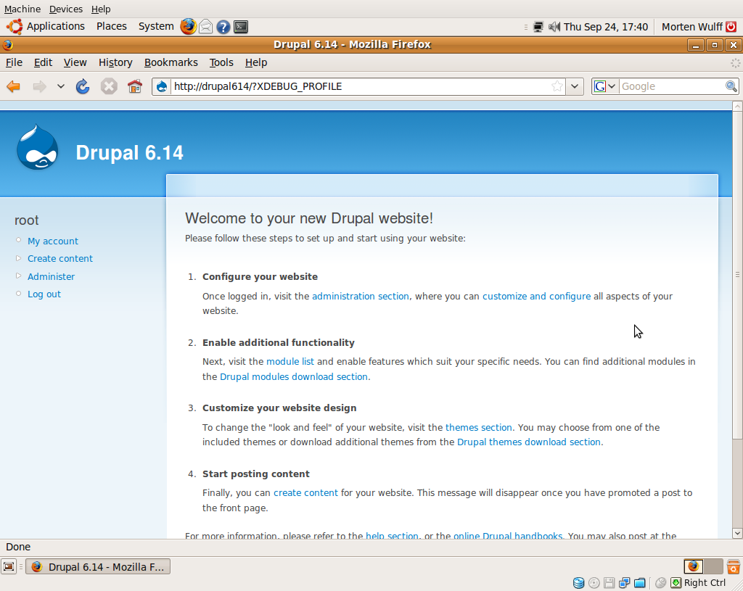The height and width of the screenshot is (591, 743).
Task: Open the volume control tray icon
Action: [x=554, y=27]
